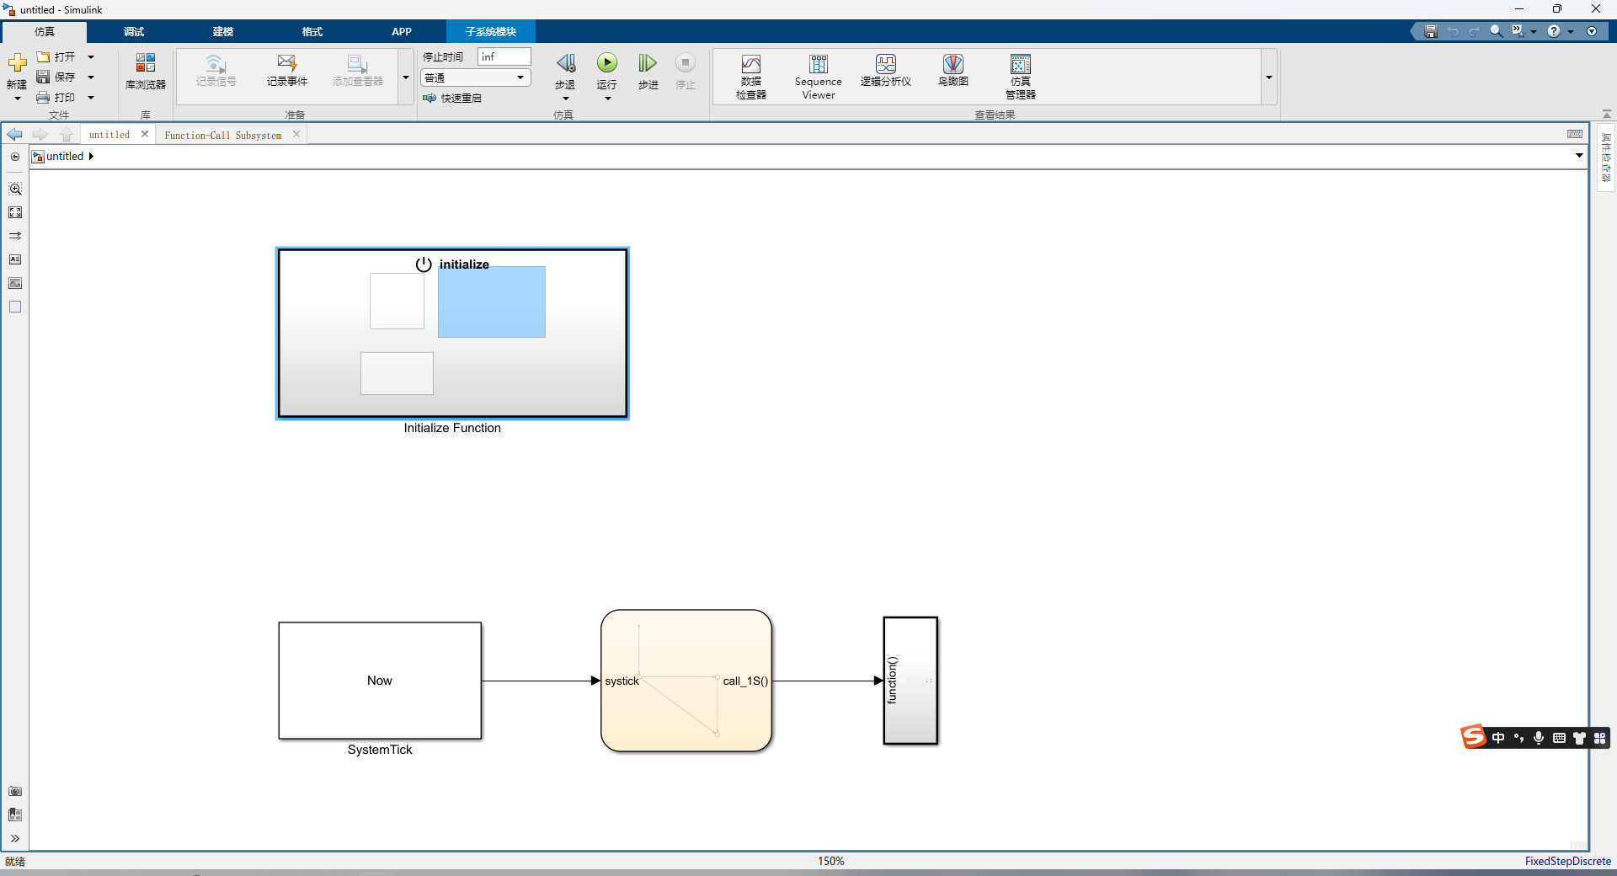Click the screenshot camera icon in palette

coord(15,791)
